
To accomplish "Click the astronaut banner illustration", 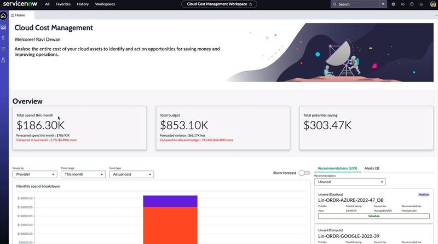I will (x=330, y=53).
